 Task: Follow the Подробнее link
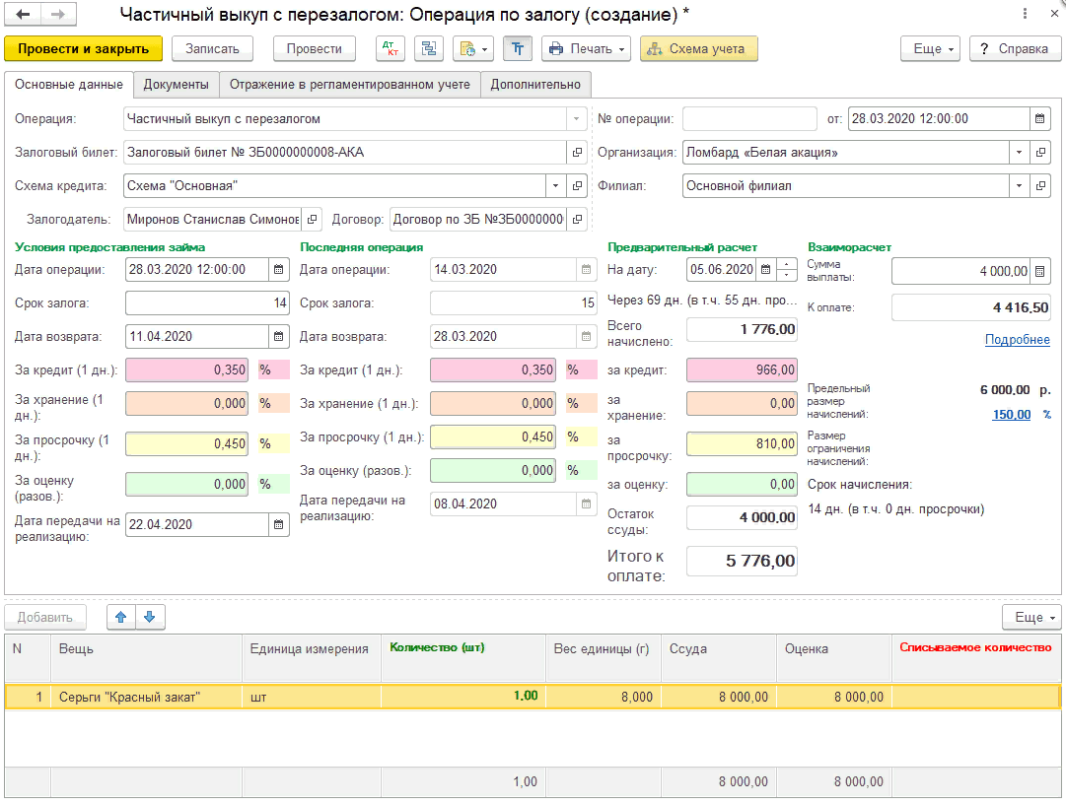(x=1017, y=340)
